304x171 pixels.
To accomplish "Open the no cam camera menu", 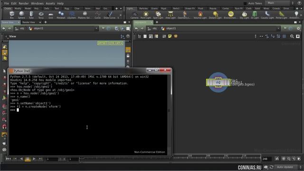I will pyautogui.click(x=117, y=43).
